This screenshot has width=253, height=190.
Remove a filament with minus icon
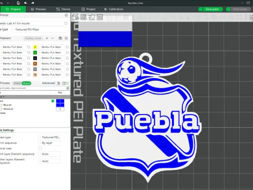[x=53, y=38]
